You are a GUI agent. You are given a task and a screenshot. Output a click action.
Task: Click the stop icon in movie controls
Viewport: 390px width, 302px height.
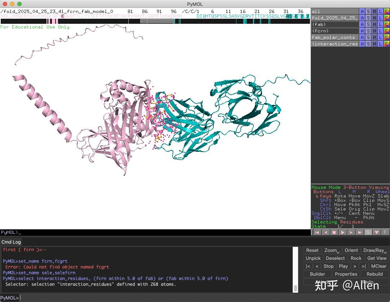point(334,232)
